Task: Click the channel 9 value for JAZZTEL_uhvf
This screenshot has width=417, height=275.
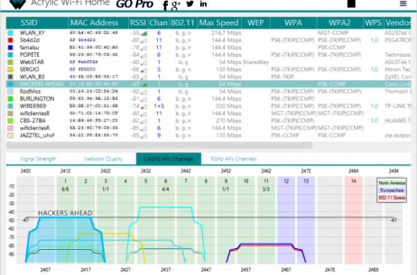Action: (159, 136)
